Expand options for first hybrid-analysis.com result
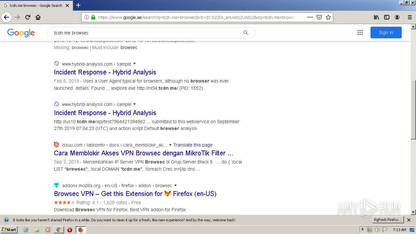Screen dimensions: 416x234 pyautogui.click(x=135, y=64)
